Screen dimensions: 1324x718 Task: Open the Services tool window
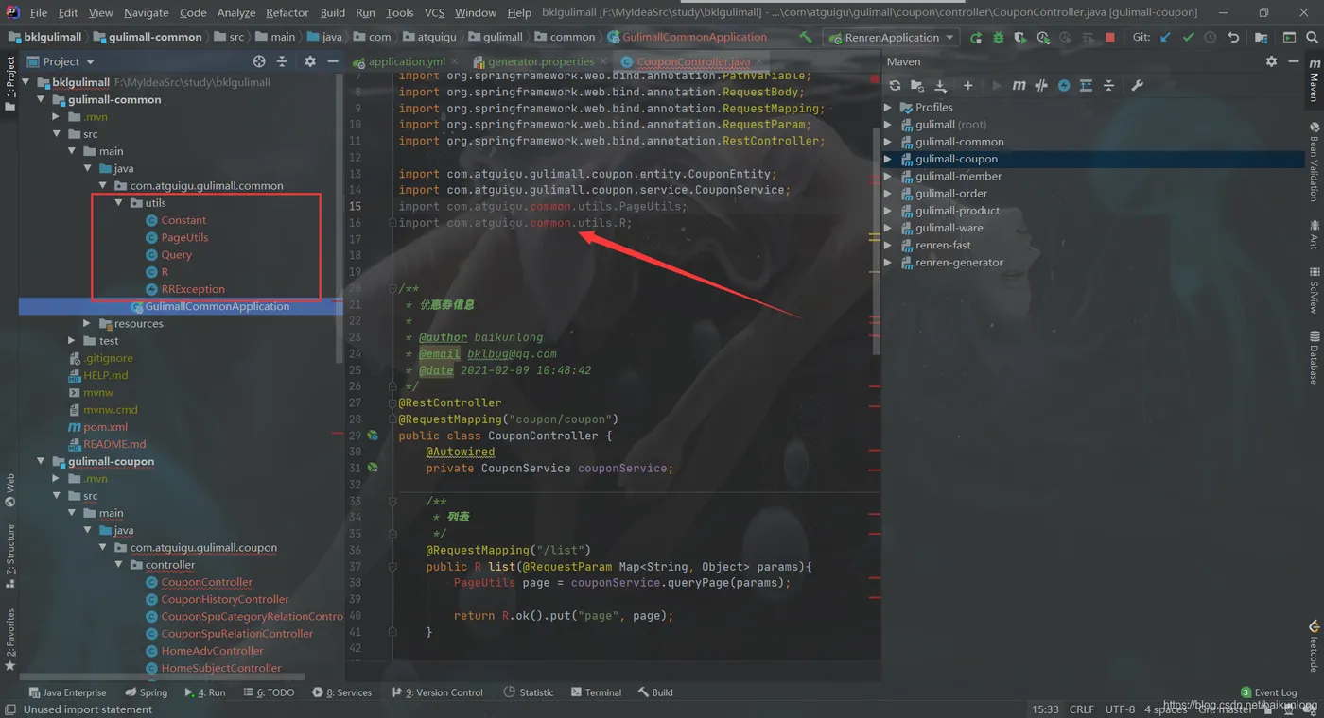point(341,692)
